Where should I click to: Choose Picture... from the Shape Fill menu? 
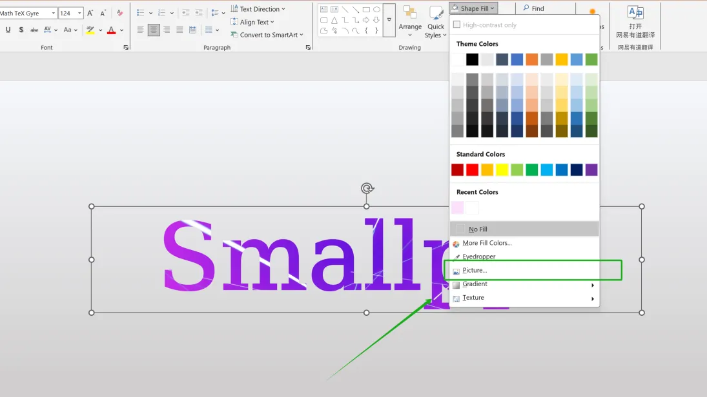[475, 271]
